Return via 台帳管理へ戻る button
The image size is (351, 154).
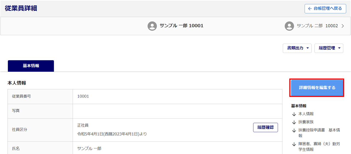click(x=325, y=9)
